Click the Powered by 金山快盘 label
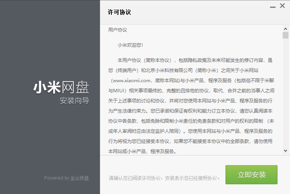This screenshot has width=290, height=194. 66,178
